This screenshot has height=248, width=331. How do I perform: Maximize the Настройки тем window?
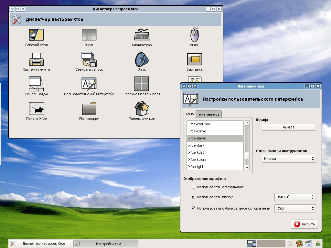(313, 86)
